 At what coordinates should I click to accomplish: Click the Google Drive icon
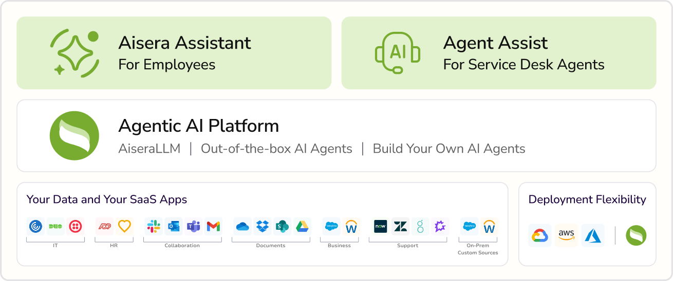pos(302,226)
